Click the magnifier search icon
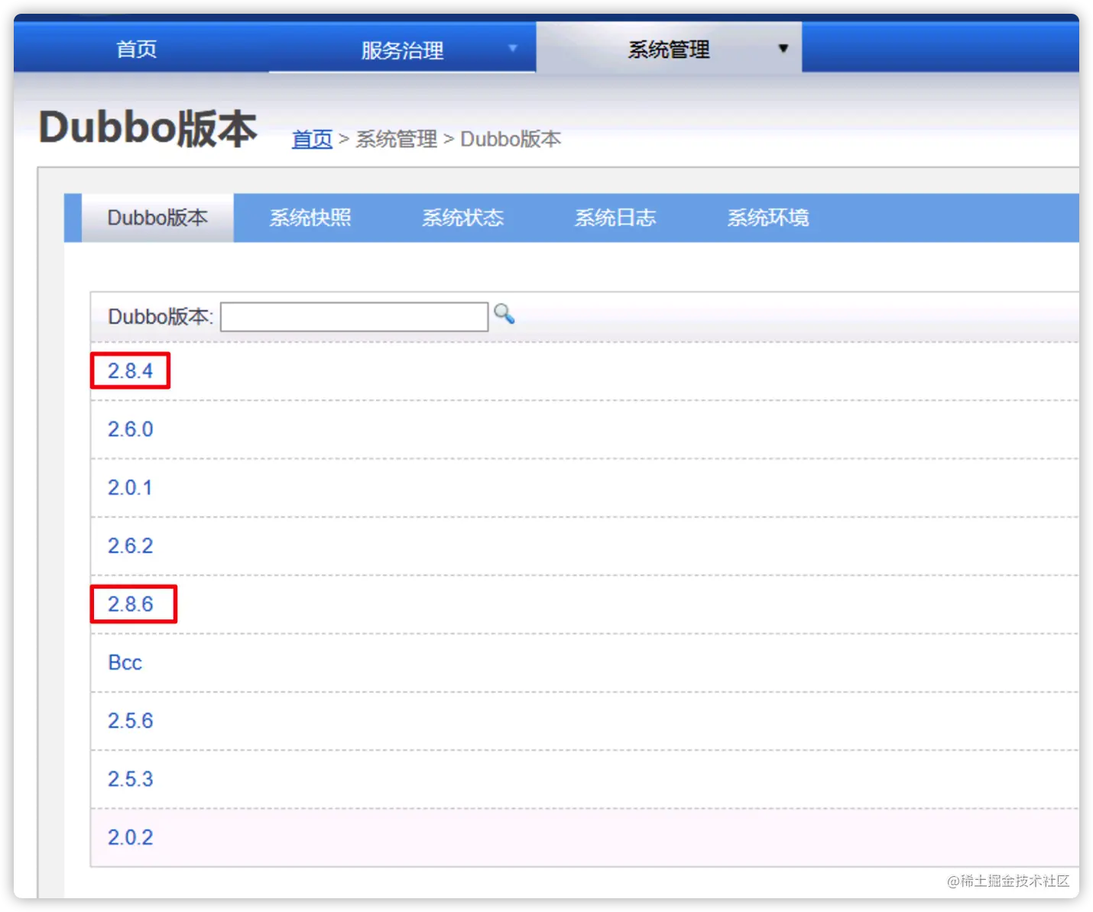Viewport: 1093px width, 912px height. [x=504, y=314]
